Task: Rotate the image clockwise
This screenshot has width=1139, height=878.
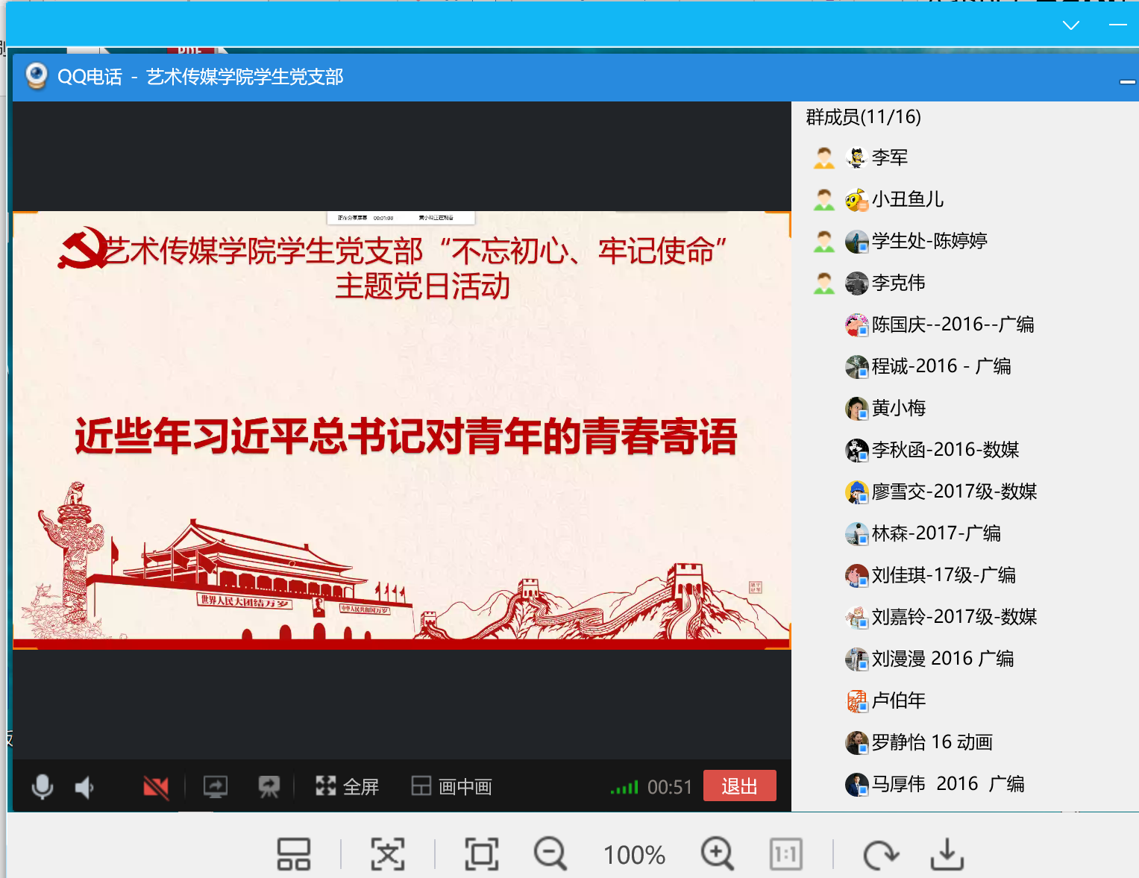Action: pyautogui.click(x=880, y=854)
